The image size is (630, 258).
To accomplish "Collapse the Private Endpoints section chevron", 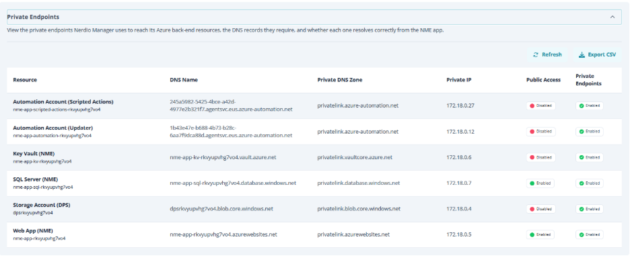I will coord(612,17).
